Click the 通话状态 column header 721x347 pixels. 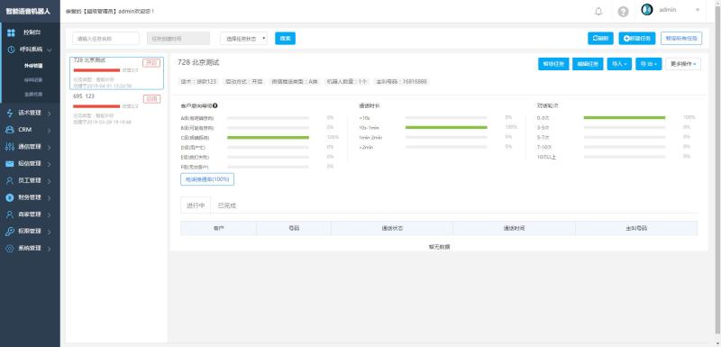(392, 228)
